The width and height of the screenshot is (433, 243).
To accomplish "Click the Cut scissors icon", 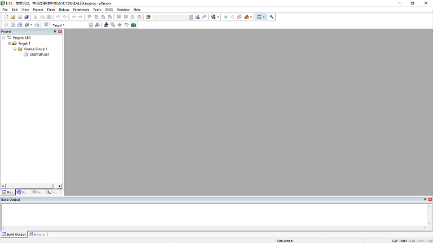I will tap(36, 17).
